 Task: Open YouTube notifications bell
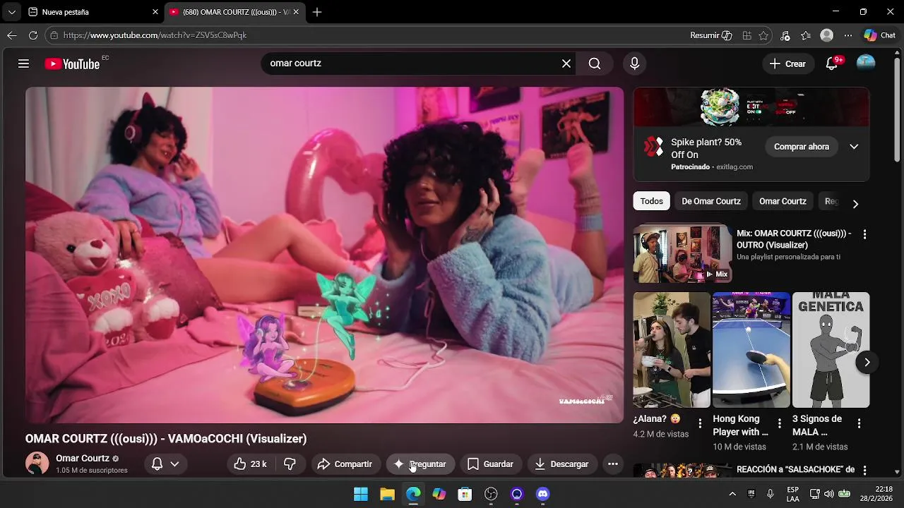coord(832,64)
